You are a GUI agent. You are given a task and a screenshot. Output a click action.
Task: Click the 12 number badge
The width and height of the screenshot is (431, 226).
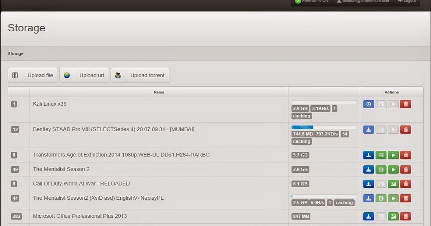pyautogui.click(x=15, y=130)
